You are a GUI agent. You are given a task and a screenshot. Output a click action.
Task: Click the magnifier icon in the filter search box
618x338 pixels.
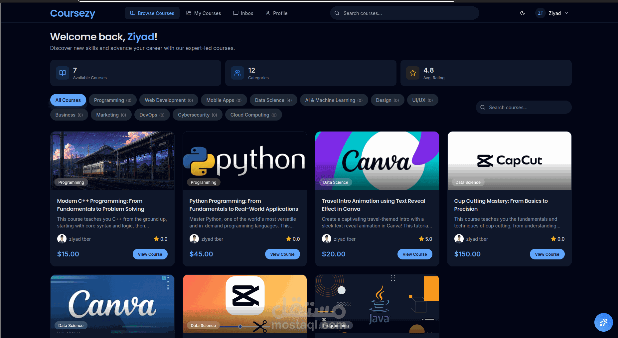(483, 107)
